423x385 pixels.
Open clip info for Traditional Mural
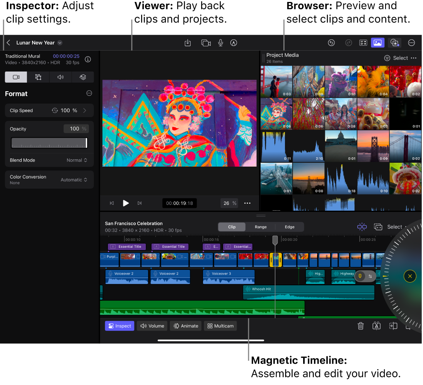[88, 59]
